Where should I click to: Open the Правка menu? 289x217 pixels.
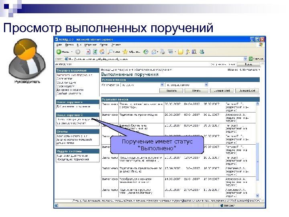(x=69, y=45)
